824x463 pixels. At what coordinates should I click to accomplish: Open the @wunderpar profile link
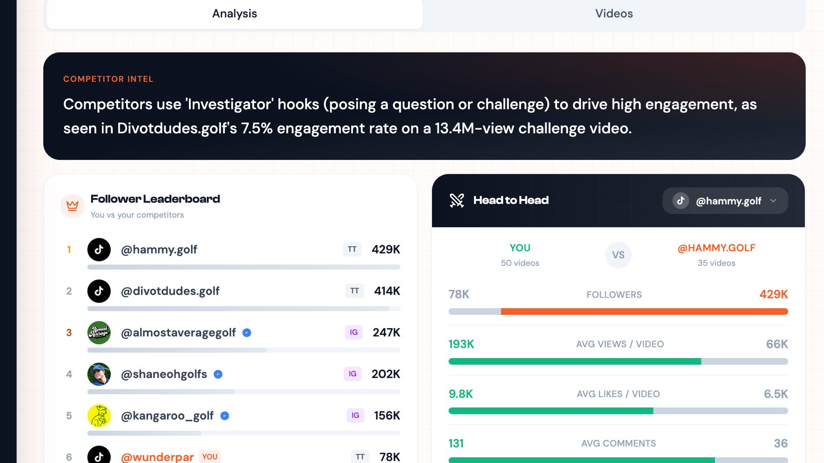point(157,457)
